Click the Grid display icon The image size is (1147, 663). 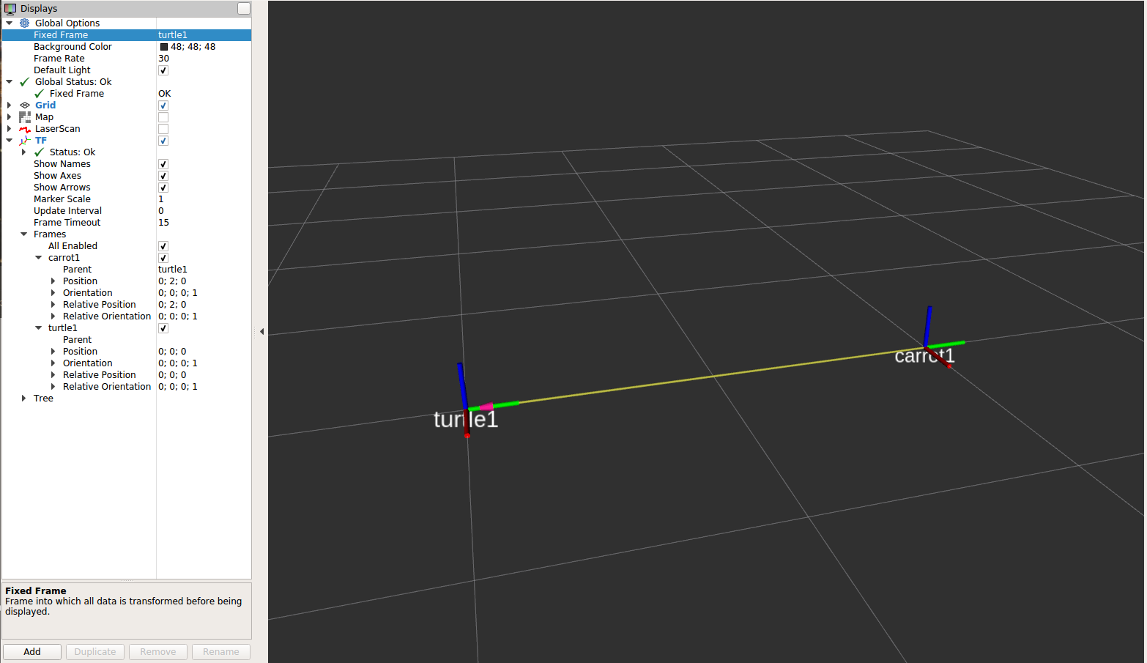25,105
